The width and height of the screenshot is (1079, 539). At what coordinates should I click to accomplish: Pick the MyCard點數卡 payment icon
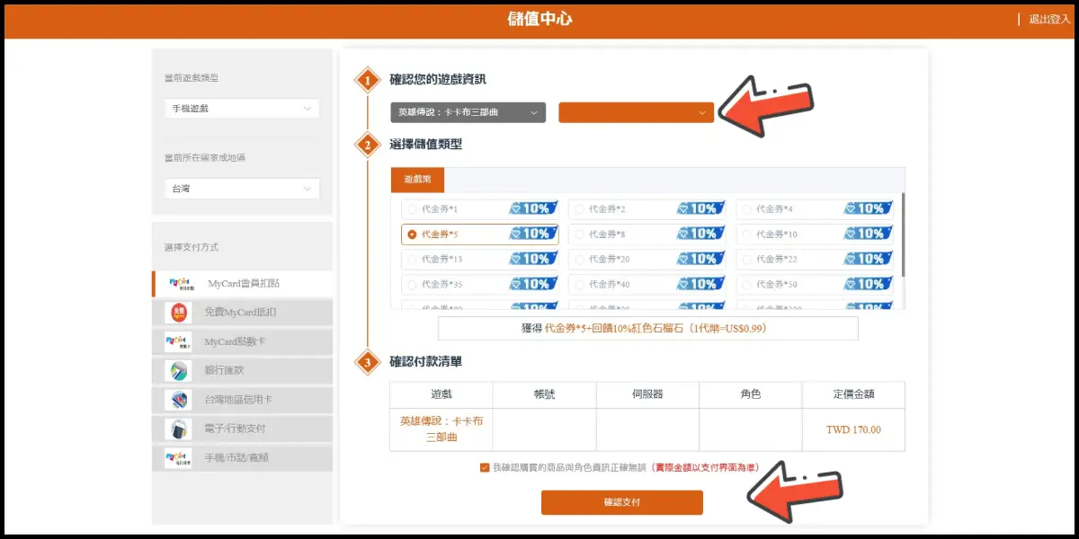178,341
